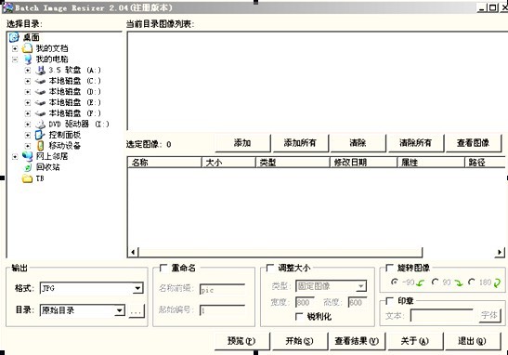The image size is (508, 355).
Task: Enable the 印章 stamp checkbox
Action: pyautogui.click(x=389, y=301)
